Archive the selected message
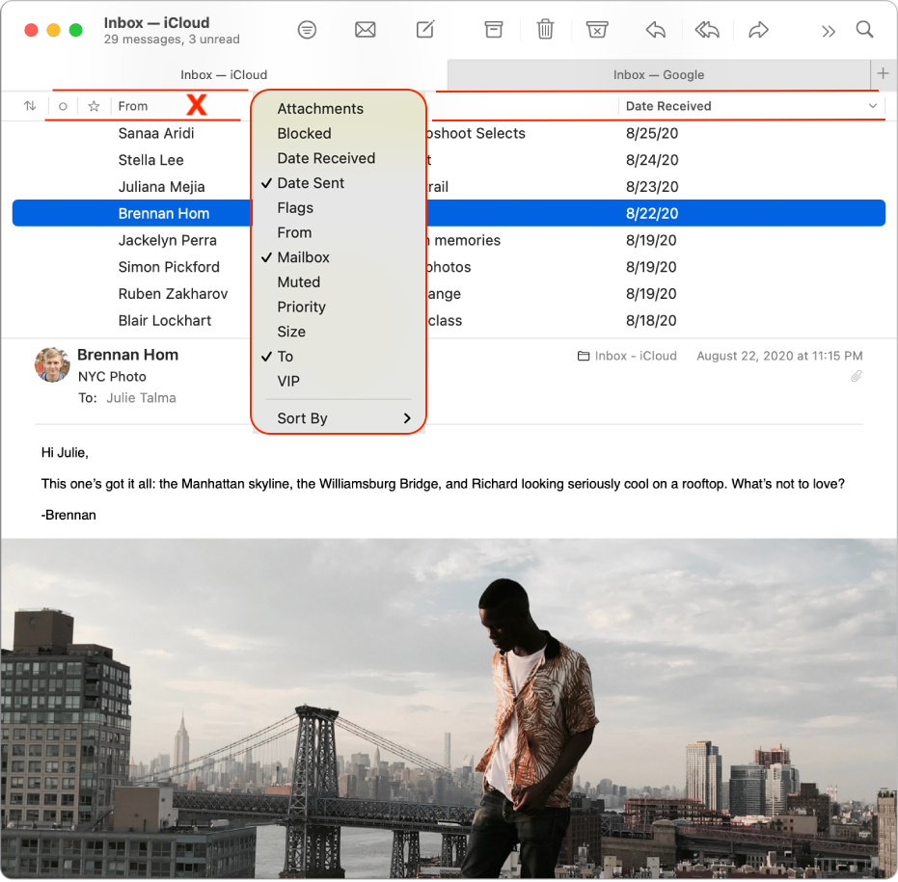This screenshot has height=882, width=898. click(493, 29)
